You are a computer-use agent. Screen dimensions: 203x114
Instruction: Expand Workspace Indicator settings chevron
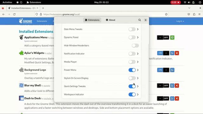[138, 94]
